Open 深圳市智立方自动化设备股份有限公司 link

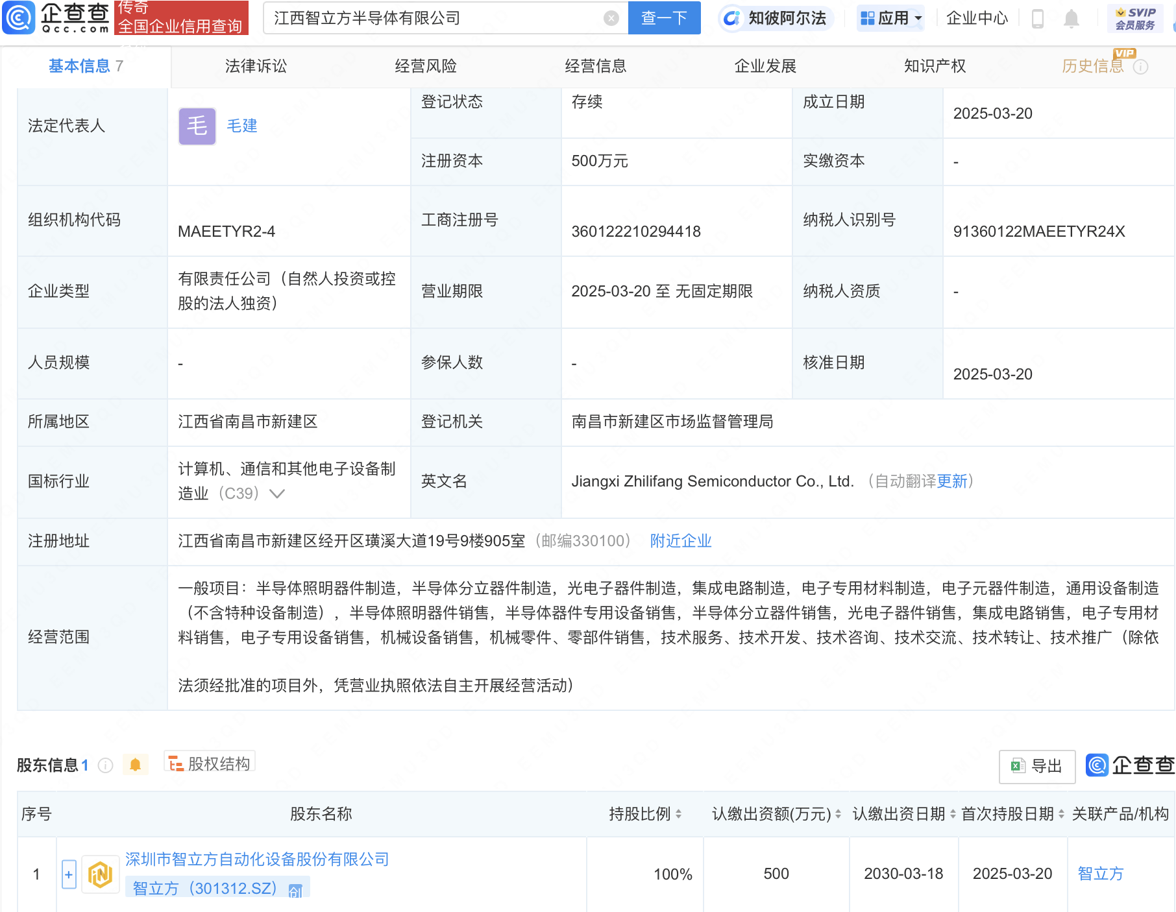(257, 859)
